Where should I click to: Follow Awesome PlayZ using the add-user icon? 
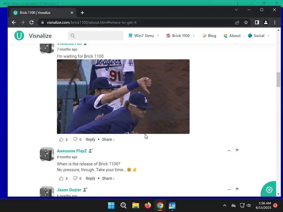pos(91,150)
